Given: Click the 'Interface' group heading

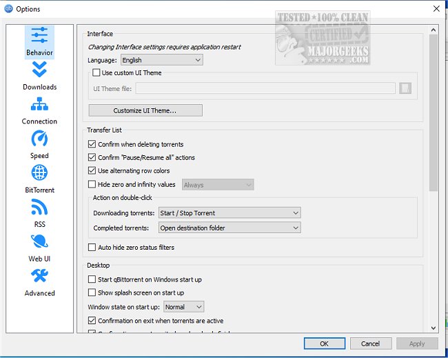Looking at the screenshot, I should pos(100,34).
